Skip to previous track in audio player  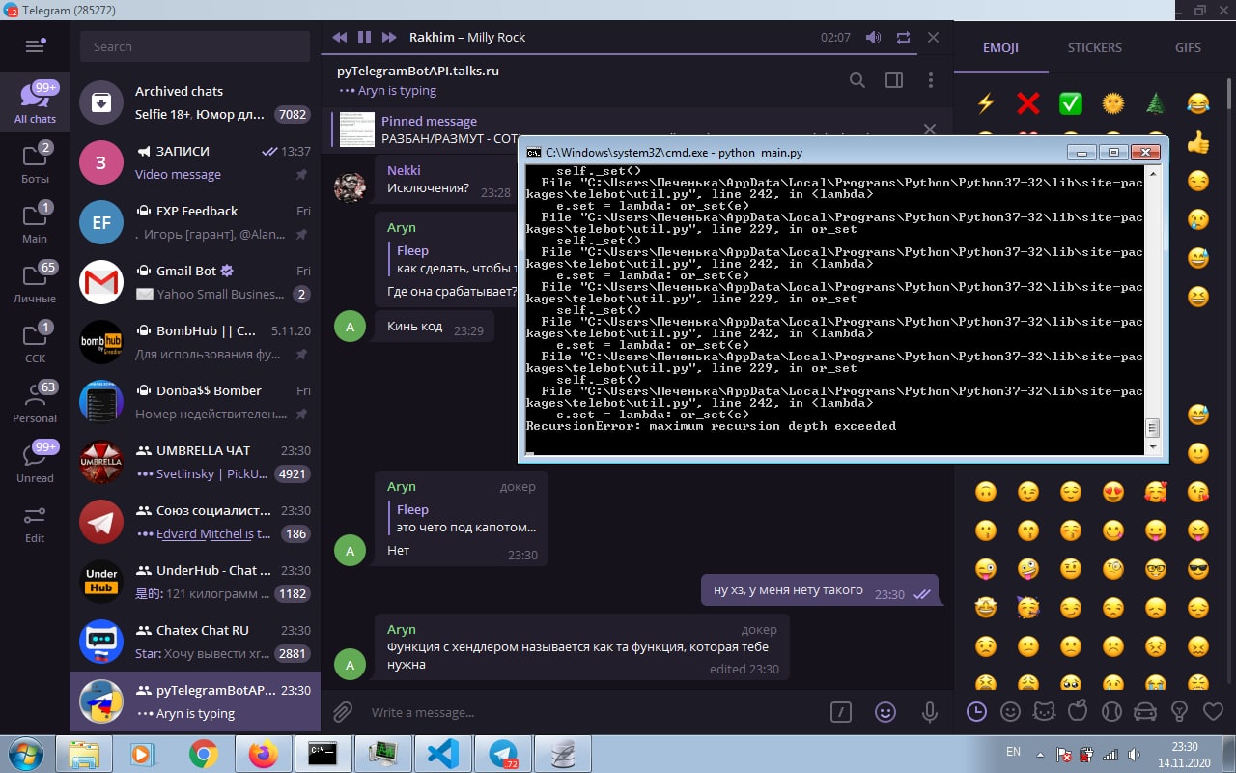(x=340, y=37)
